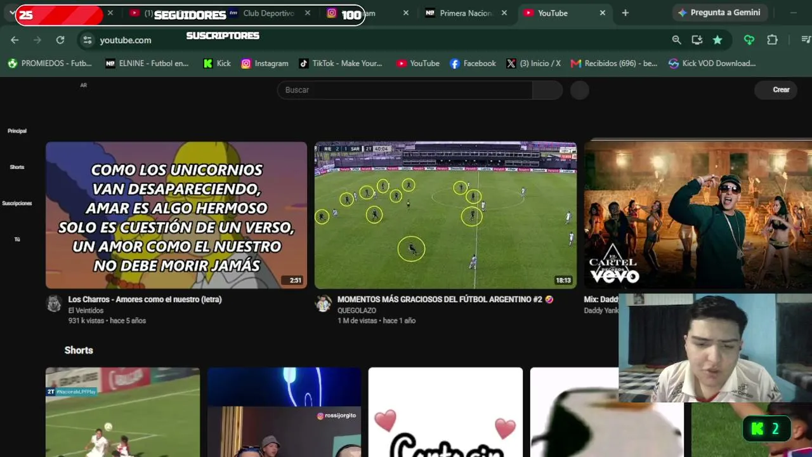Click the 1 M de vistas text
The image size is (812, 457).
coord(357,321)
